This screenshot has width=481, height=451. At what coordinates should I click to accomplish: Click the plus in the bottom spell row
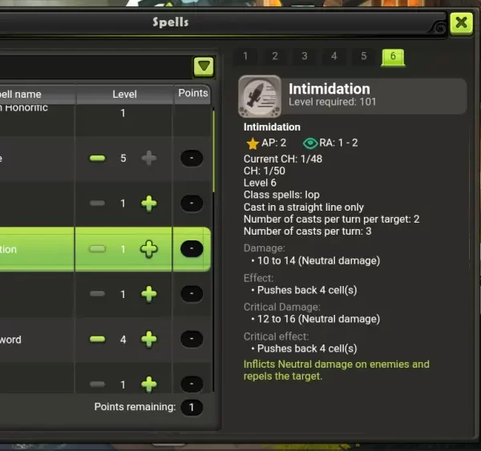coord(149,385)
